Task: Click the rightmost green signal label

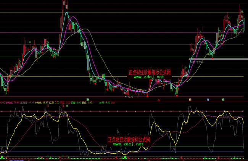Action: (222, 99)
